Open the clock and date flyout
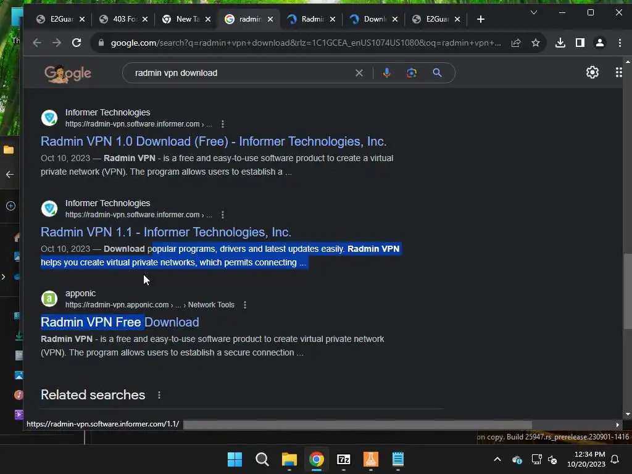Image resolution: width=632 pixels, height=474 pixels. (586, 459)
